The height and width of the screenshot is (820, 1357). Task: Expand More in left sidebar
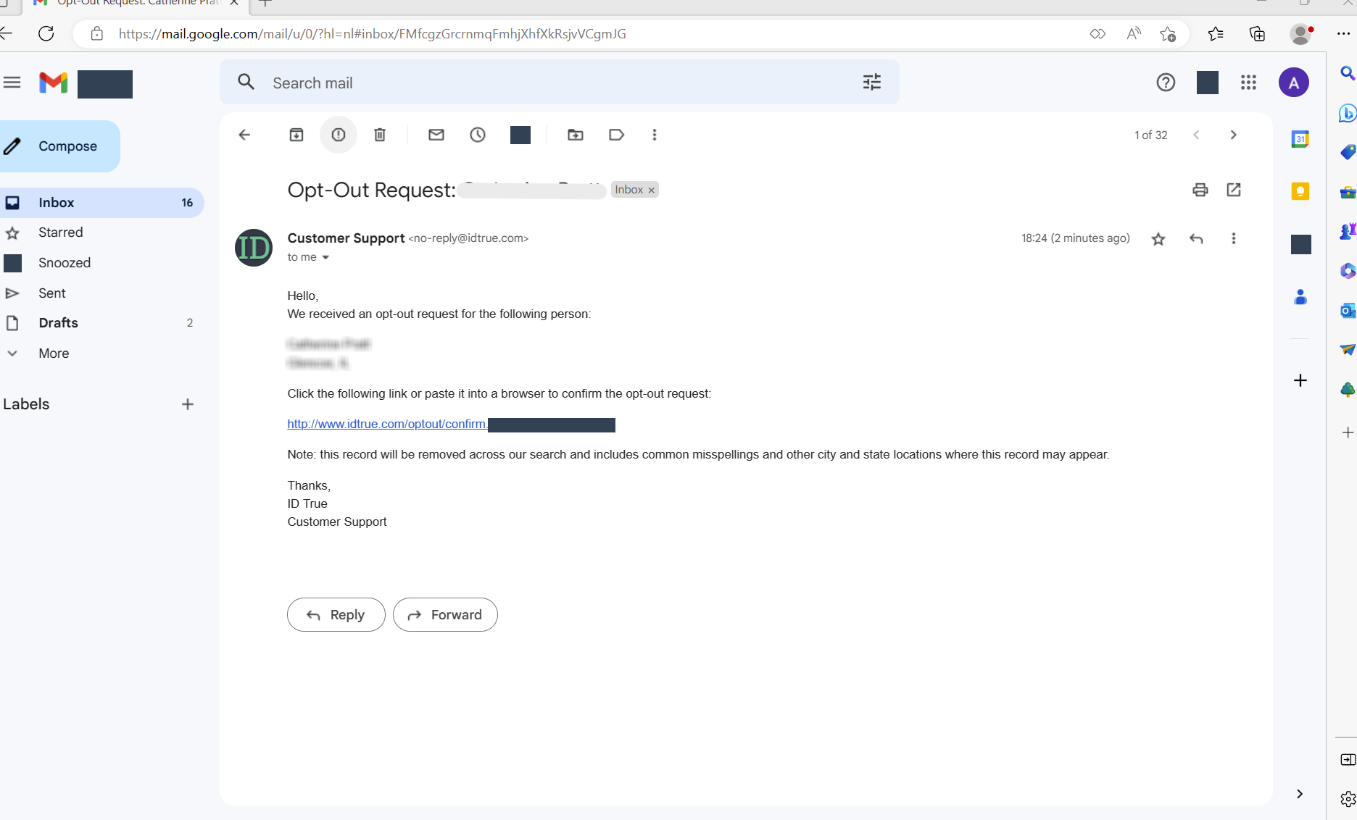pos(54,353)
